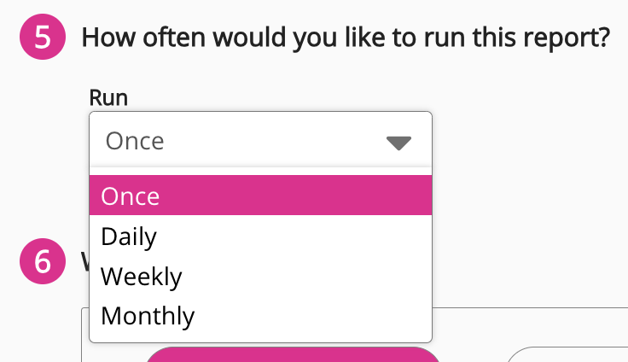Click blank page area right of the dropdown list
Viewport: 628px width, 362px height.
point(529,222)
